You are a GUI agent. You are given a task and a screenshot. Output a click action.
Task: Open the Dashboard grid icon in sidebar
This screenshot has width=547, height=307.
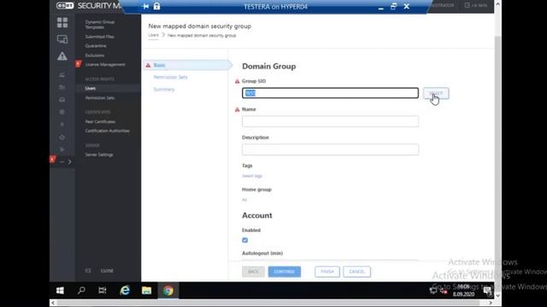tap(62, 23)
